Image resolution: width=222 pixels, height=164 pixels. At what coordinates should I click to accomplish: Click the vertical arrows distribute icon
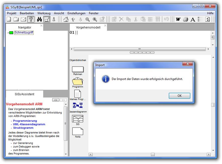tap(158, 19)
